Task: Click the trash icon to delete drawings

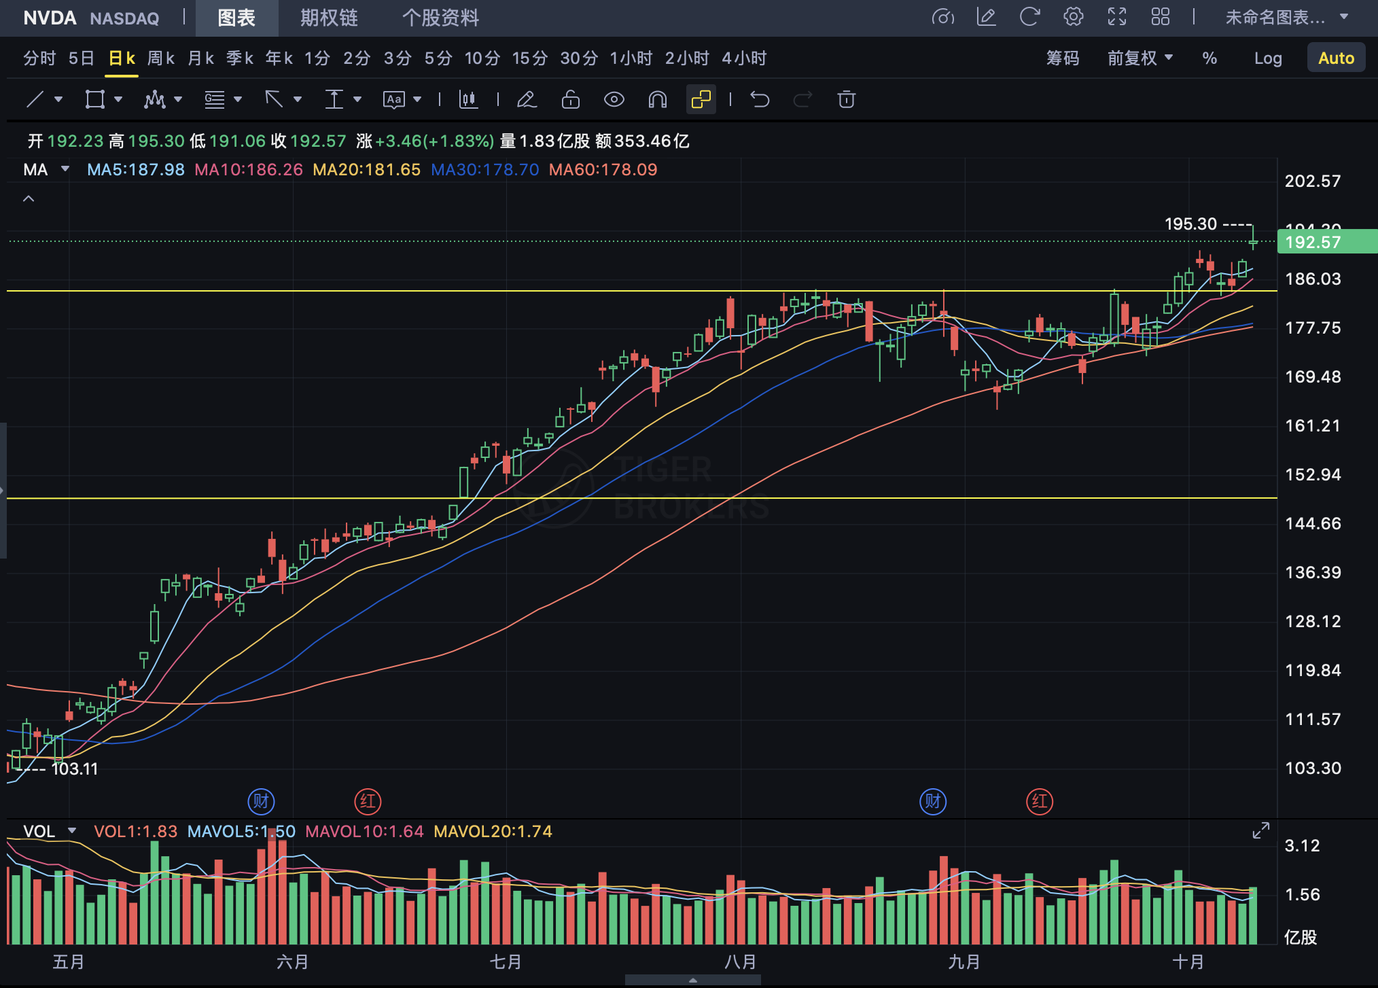Action: (x=846, y=100)
